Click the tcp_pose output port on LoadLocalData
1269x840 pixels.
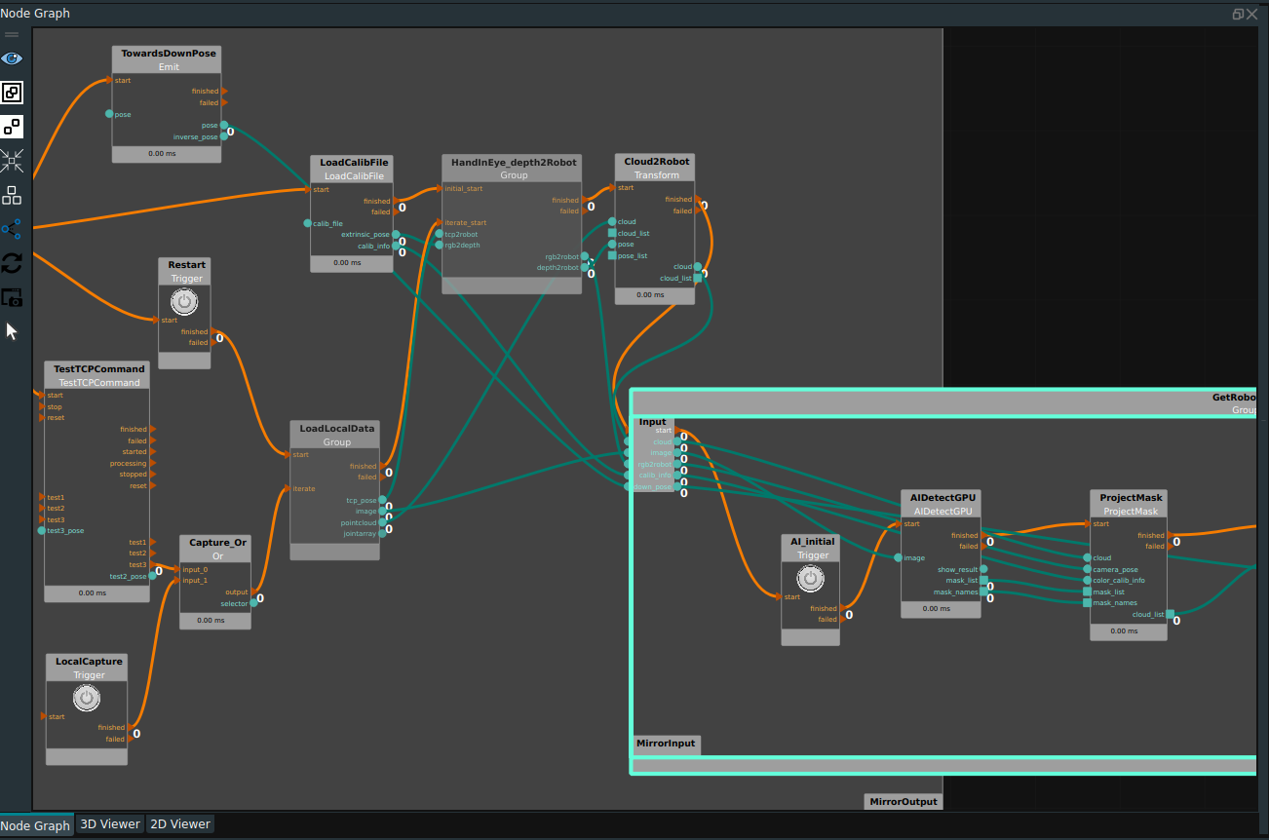click(x=383, y=501)
